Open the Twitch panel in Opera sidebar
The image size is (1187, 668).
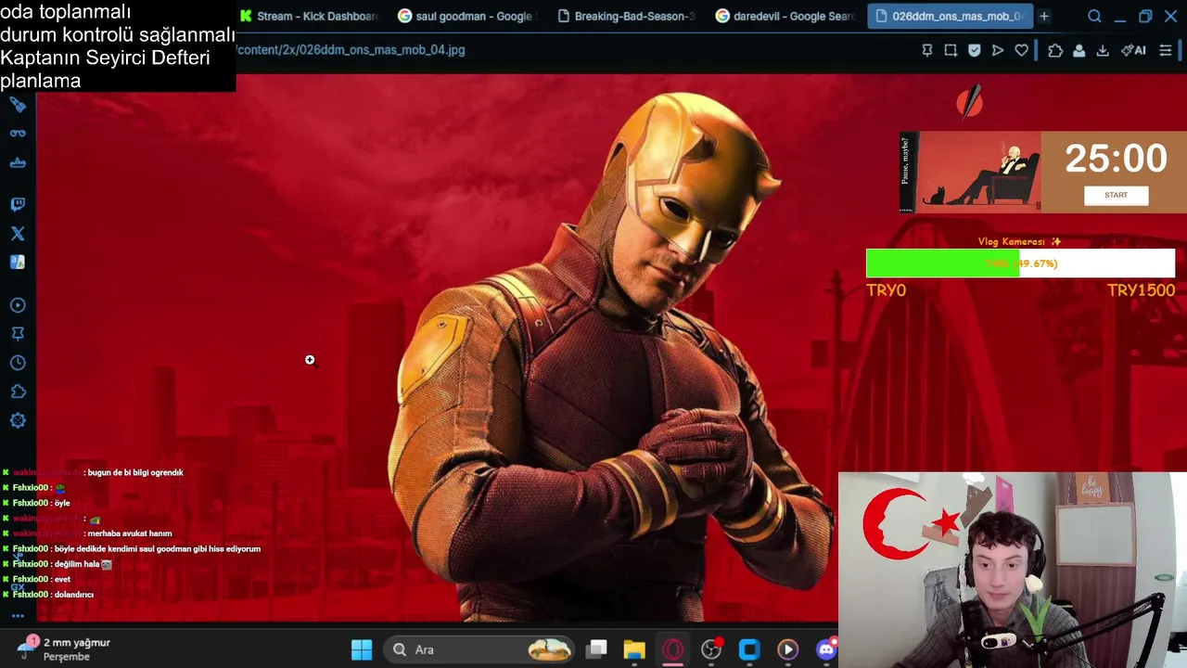(x=18, y=204)
